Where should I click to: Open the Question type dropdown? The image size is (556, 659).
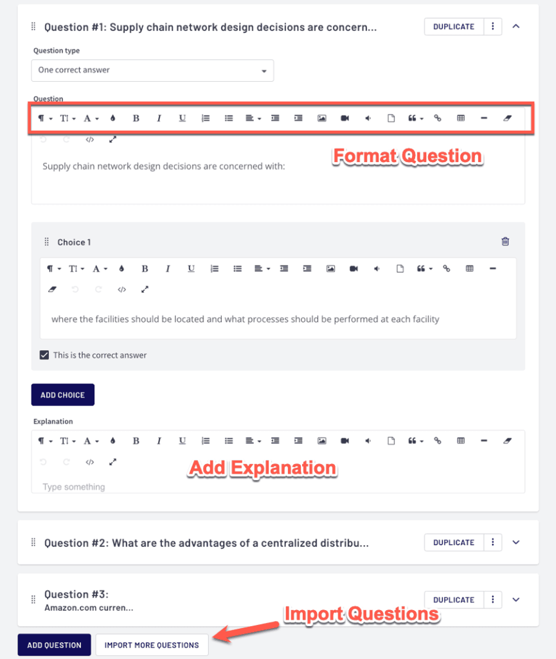pos(152,70)
